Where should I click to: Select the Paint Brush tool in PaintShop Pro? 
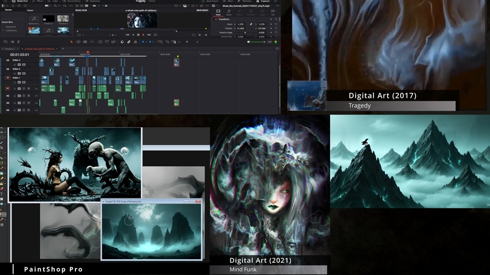pyautogui.click(x=2, y=168)
